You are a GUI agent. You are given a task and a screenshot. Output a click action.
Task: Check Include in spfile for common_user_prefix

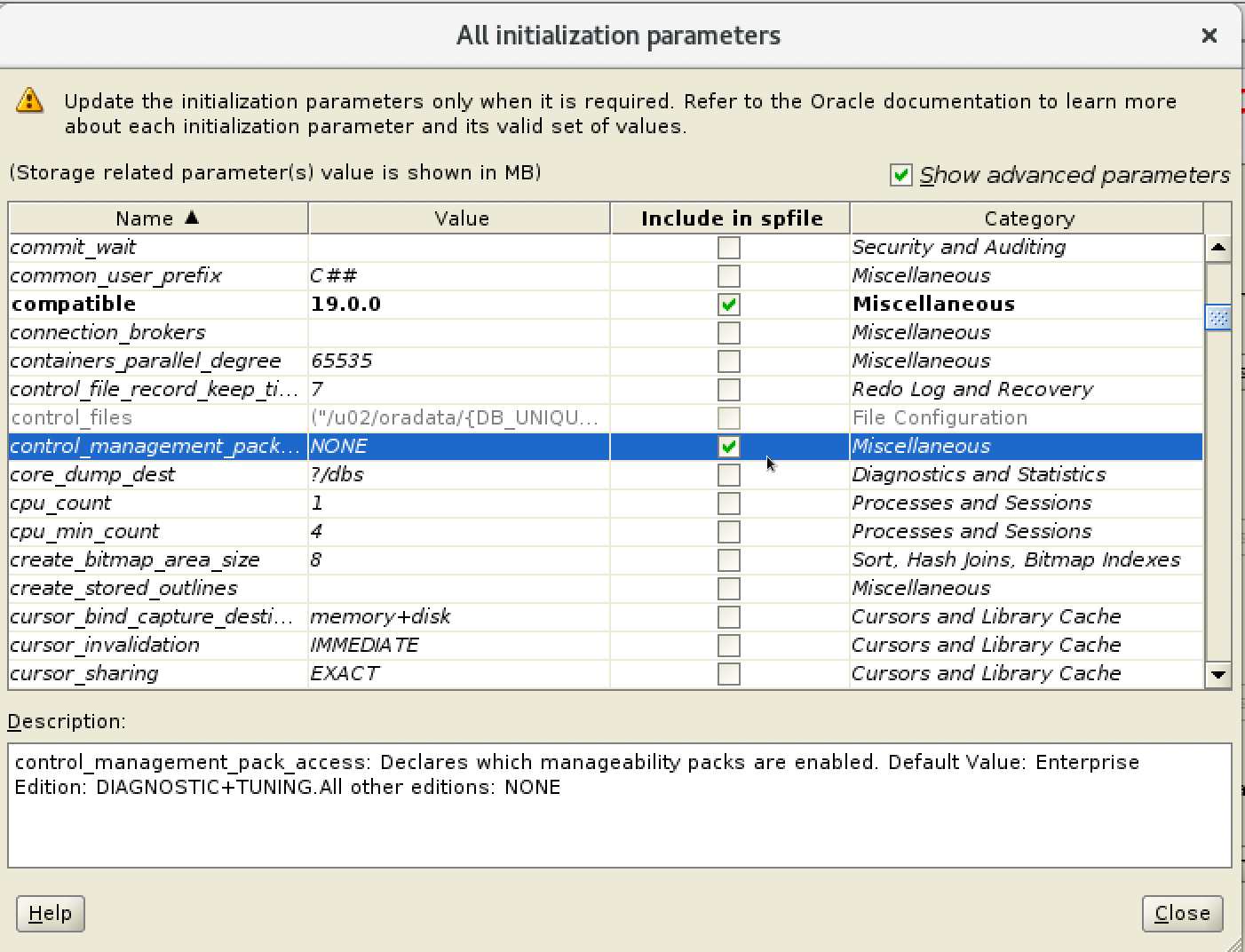pyautogui.click(x=729, y=276)
